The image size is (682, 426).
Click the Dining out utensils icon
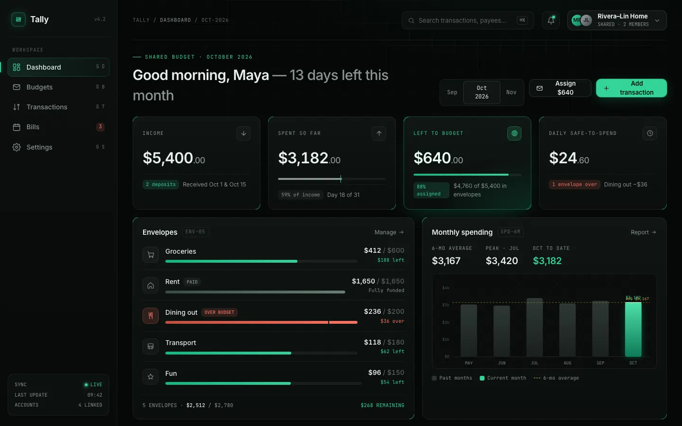[151, 316]
